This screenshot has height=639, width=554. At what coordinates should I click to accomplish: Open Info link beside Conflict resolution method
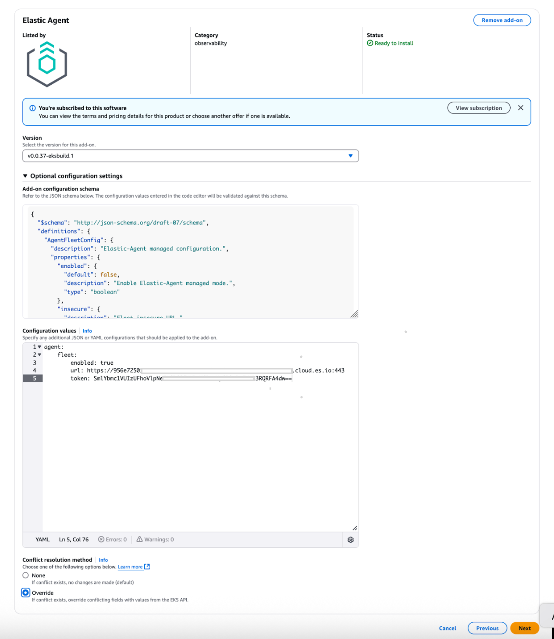tap(103, 560)
